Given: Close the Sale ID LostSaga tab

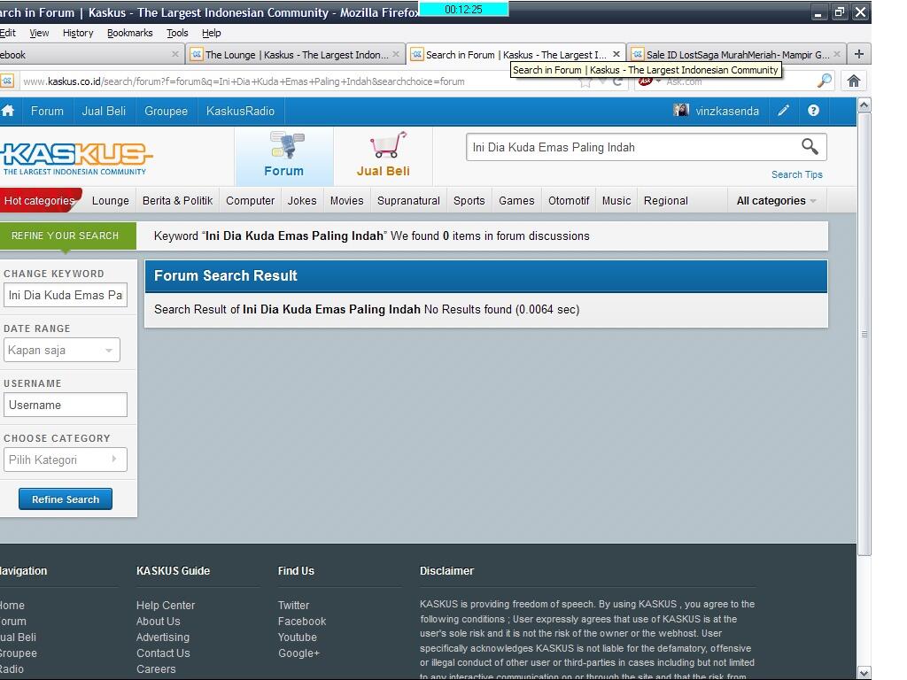Looking at the screenshot, I should point(837,54).
